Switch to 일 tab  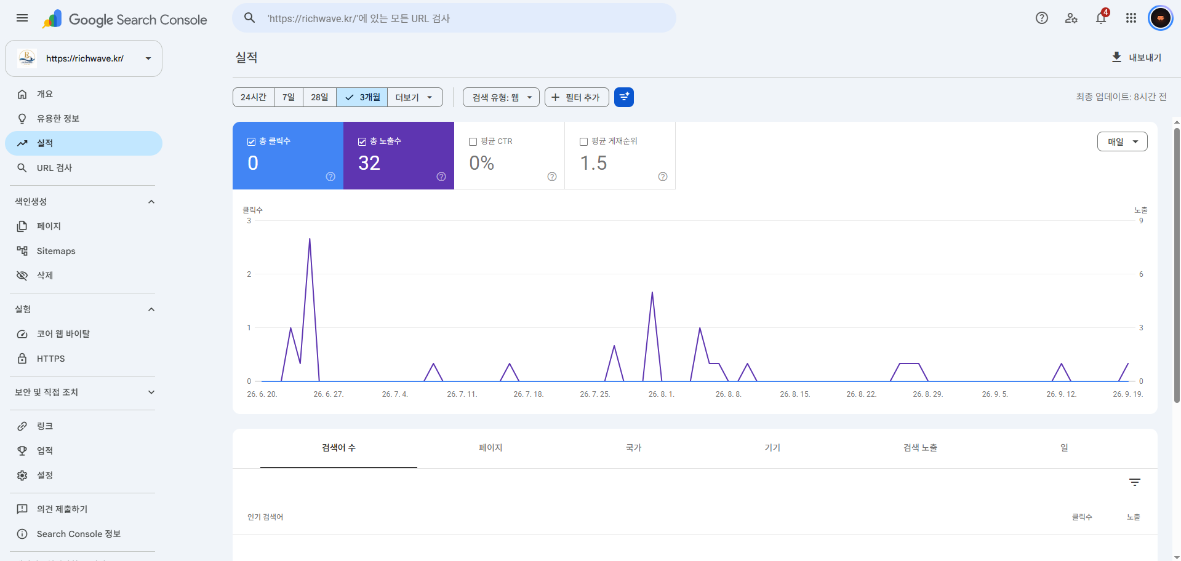[x=1064, y=448]
